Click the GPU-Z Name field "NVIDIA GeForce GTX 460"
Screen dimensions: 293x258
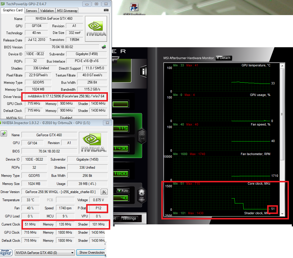pyautogui.click(x=54, y=19)
